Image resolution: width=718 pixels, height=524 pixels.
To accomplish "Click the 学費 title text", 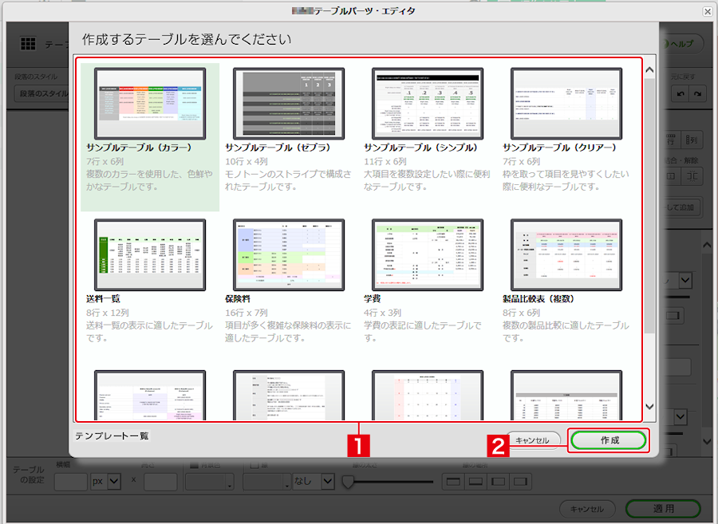I will coord(373,299).
